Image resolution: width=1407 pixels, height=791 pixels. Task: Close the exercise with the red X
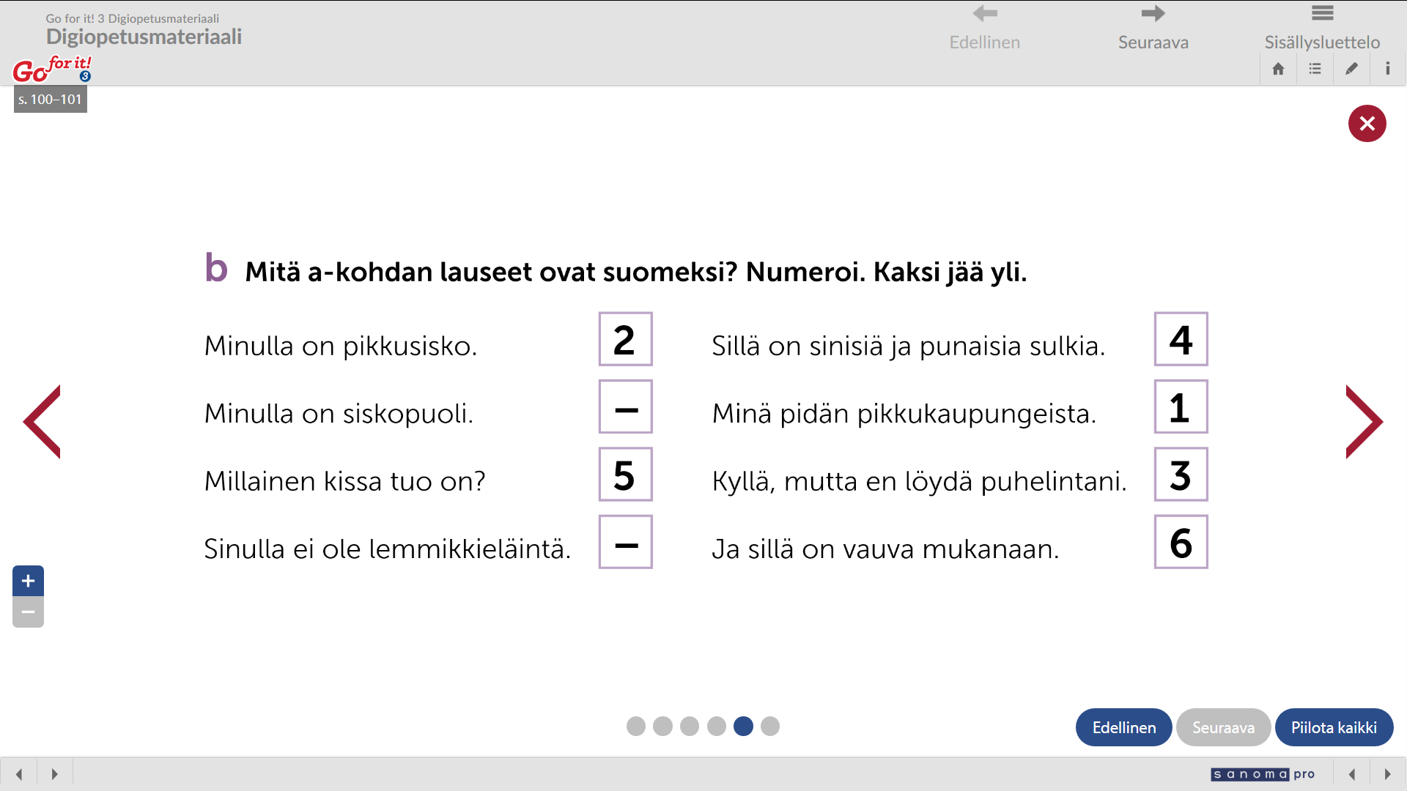pyautogui.click(x=1367, y=123)
